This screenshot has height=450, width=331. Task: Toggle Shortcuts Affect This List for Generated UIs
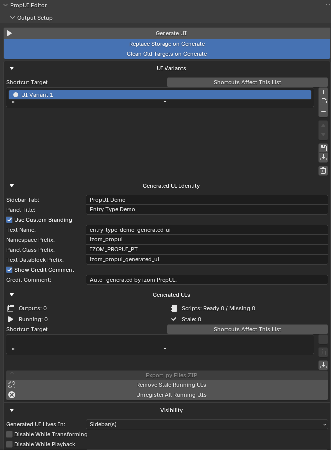(x=247, y=329)
